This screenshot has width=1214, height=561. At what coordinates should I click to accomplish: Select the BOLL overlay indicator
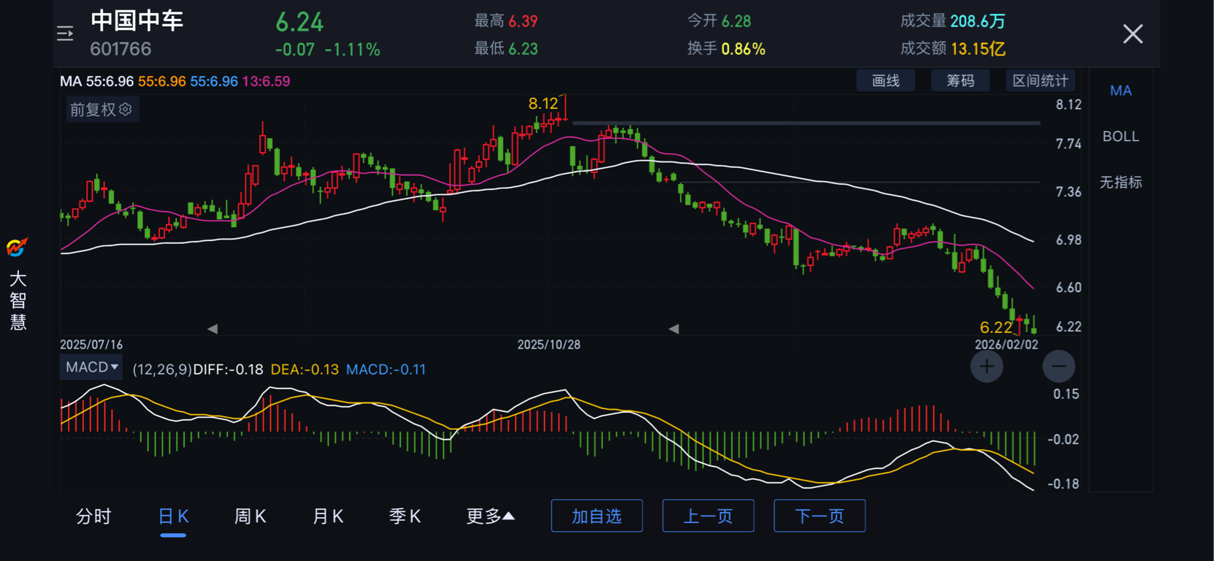click(1121, 137)
